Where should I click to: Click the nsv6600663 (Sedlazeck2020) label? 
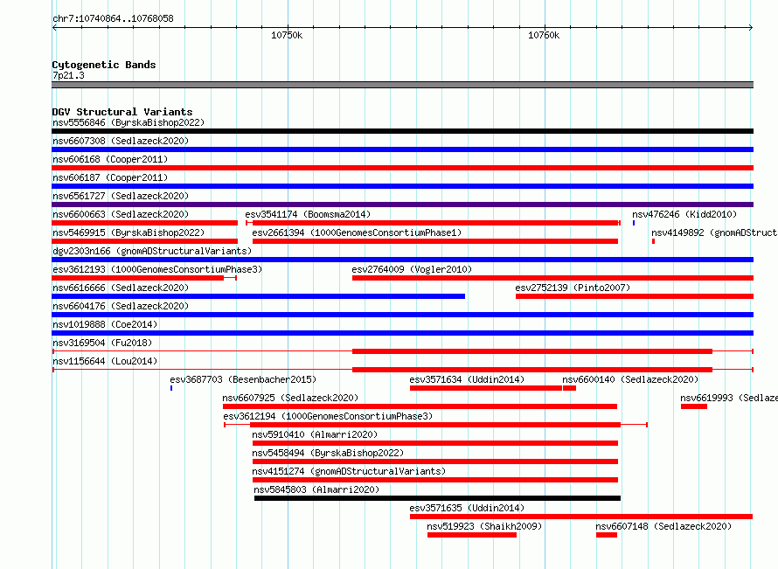coord(121,214)
